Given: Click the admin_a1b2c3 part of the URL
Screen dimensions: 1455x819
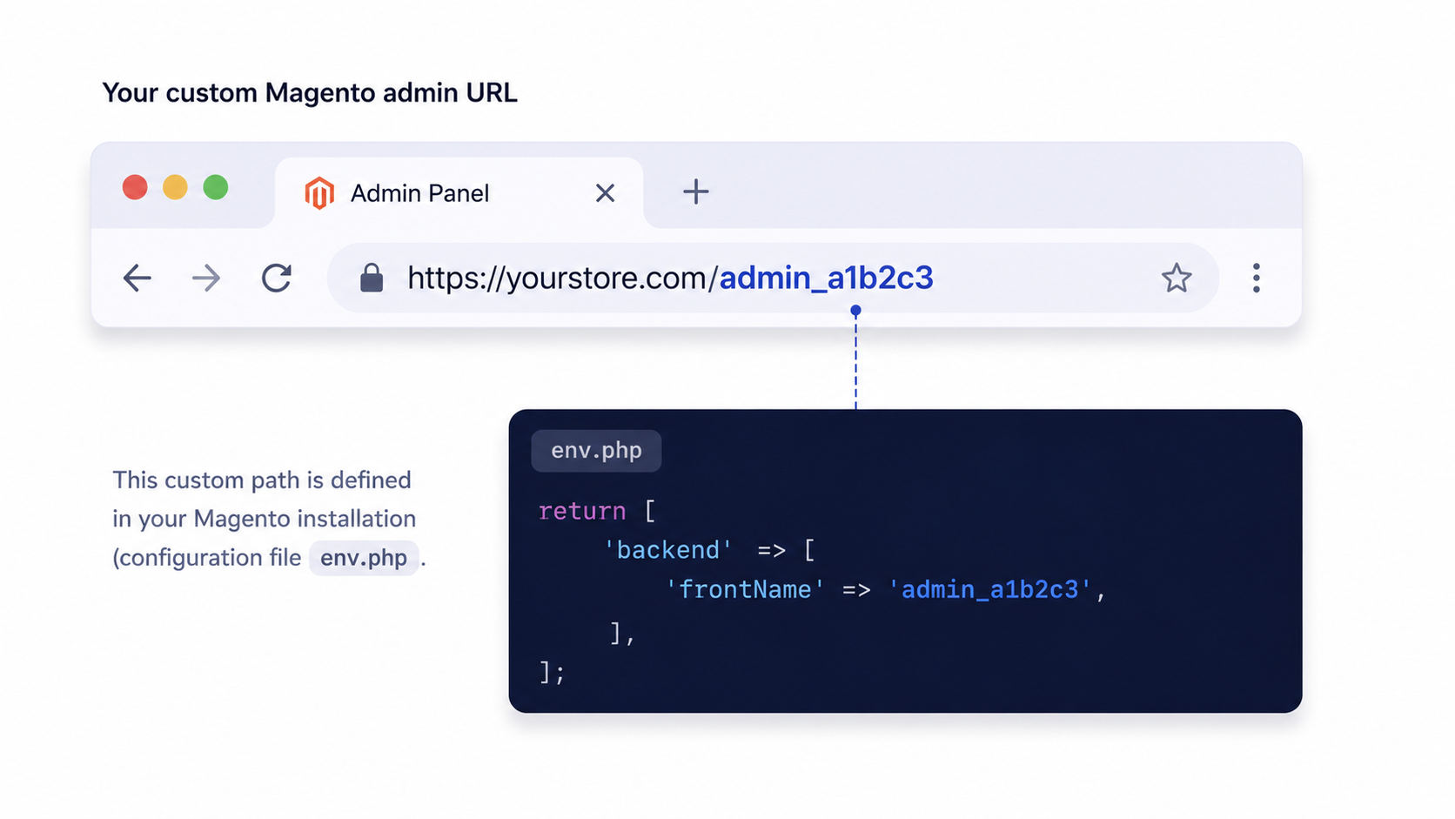Looking at the screenshot, I should 826,279.
